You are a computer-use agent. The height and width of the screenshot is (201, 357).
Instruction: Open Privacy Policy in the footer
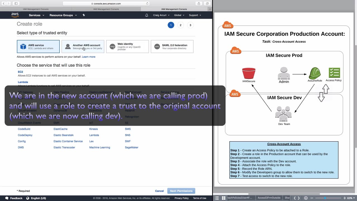[182, 198]
